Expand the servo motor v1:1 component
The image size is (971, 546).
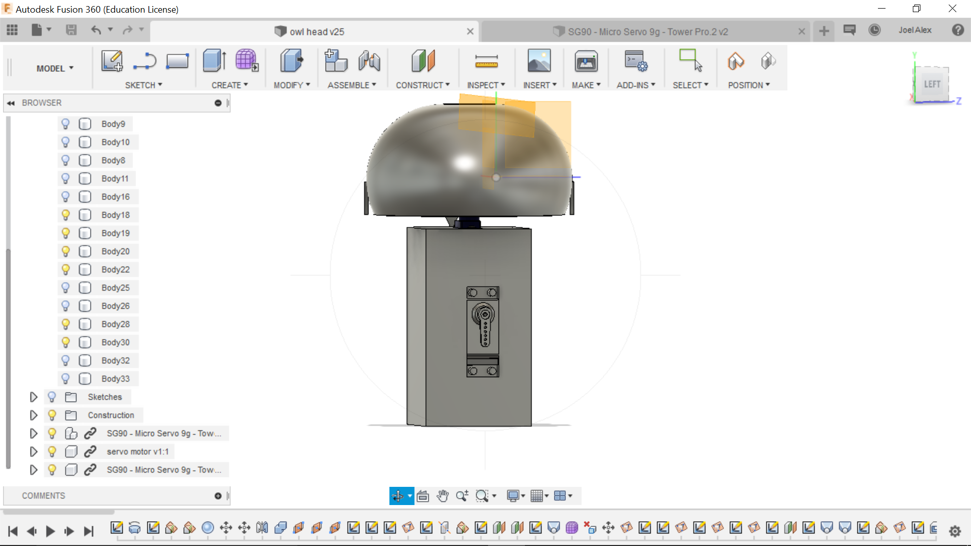tap(33, 451)
